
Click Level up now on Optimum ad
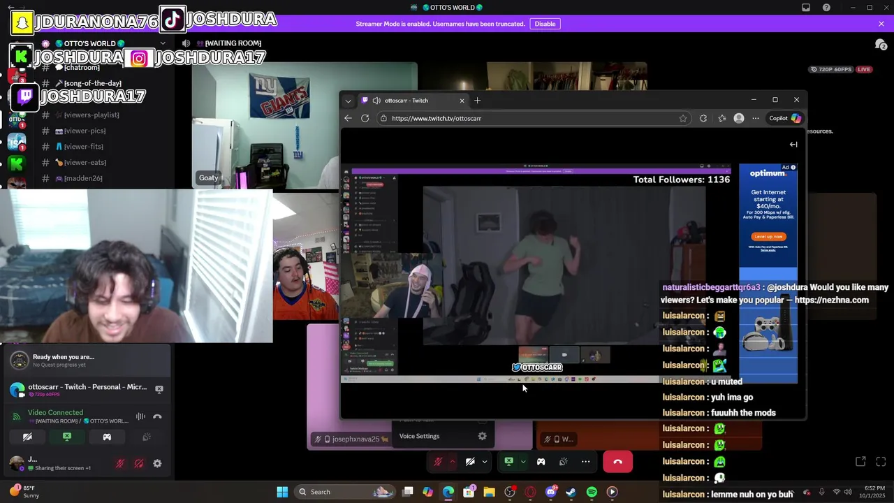click(768, 237)
